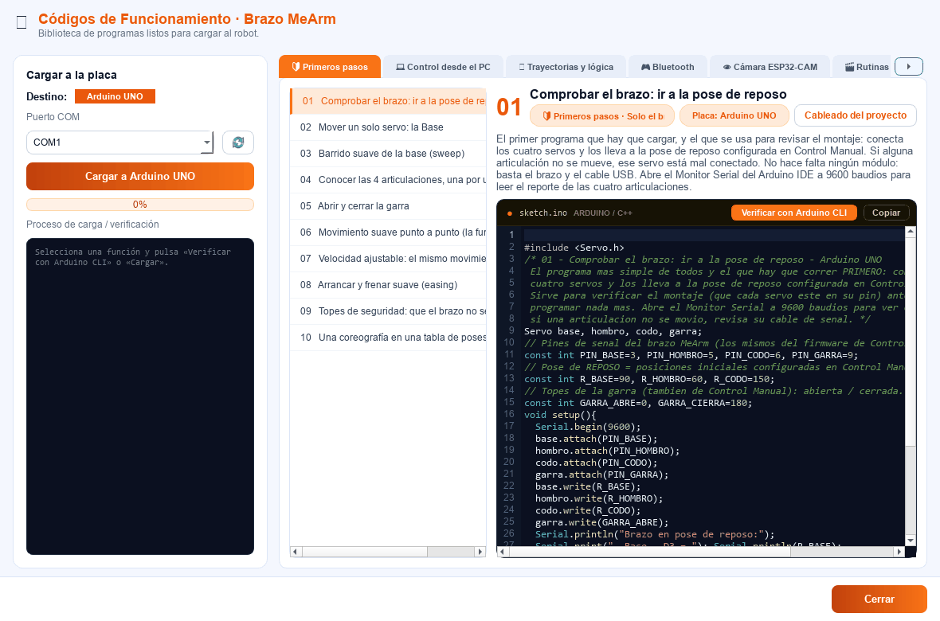This screenshot has height=621, width=940.
Task: Open the Puerto COM dropdown showing COM1
Action: coord(120,142)
